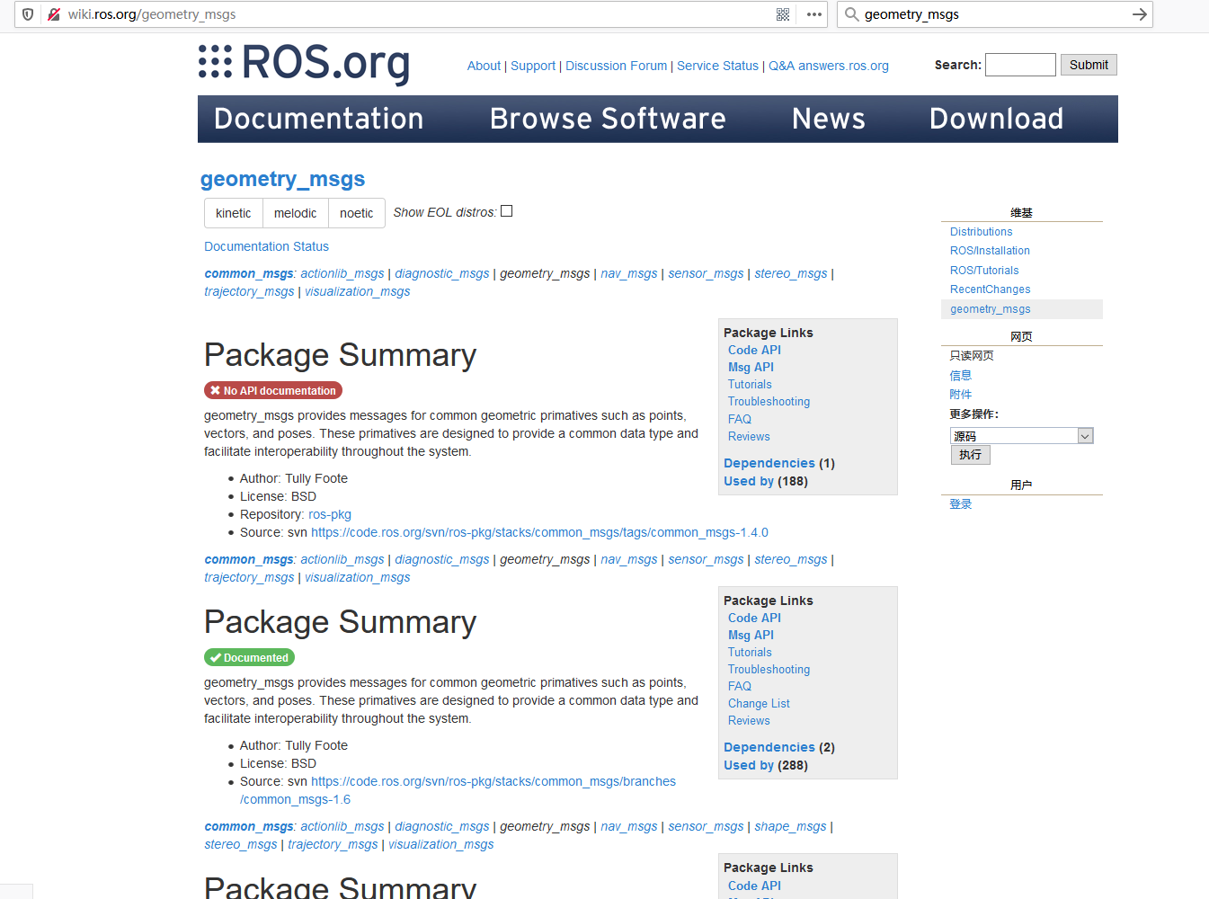Open the Documentation Status link
Viewport: 1209px width, 899px height.
[x=266, y=246]
